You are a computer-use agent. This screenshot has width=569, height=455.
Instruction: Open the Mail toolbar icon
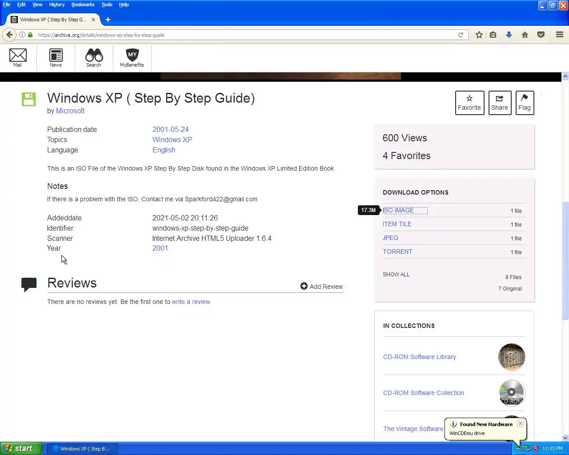tap(18, 58)
